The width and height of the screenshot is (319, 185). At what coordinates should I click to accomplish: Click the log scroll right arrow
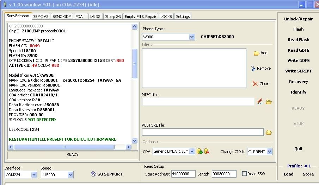coord(128,147)
